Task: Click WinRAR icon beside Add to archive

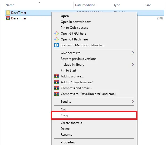Action: pyautogui.click(x=56, y=76)
